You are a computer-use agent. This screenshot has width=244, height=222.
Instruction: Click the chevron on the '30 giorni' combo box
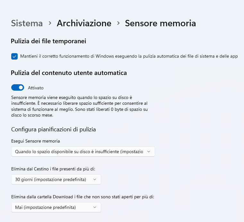pos(94,179)
